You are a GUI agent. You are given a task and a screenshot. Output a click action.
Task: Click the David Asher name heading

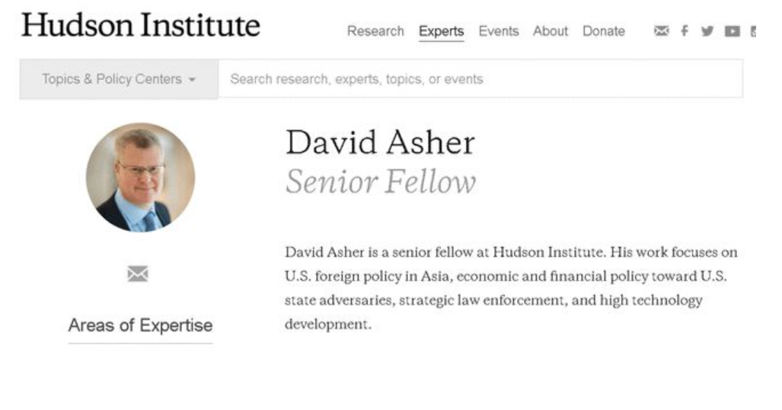pos(379,143)
